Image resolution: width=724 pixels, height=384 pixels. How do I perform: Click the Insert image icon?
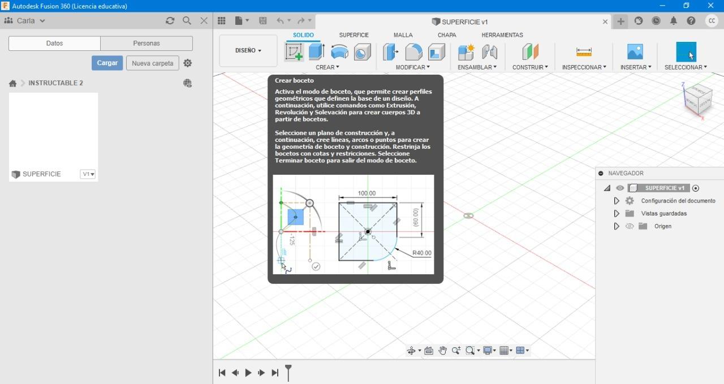click(635, 52)
